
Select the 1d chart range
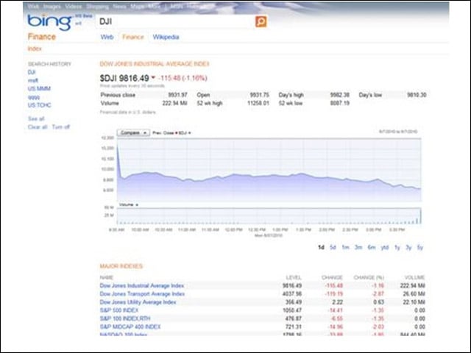tap(321, 247)
